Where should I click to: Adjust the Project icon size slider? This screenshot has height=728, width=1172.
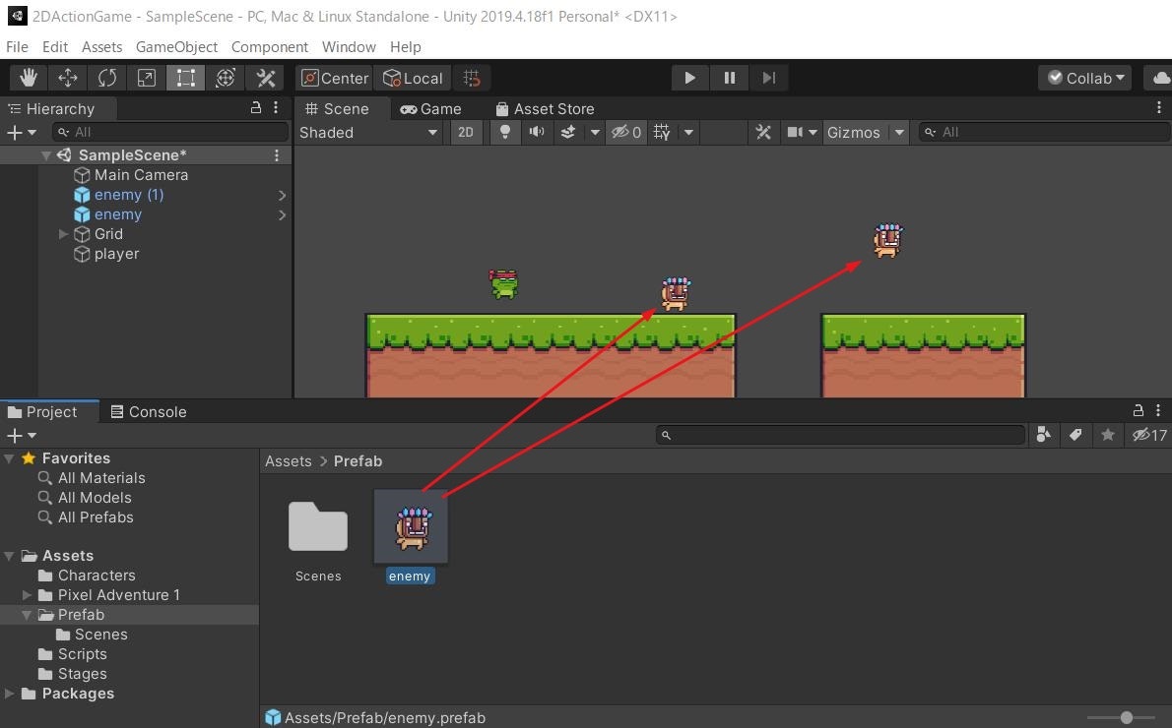(x=1127, y=717)
